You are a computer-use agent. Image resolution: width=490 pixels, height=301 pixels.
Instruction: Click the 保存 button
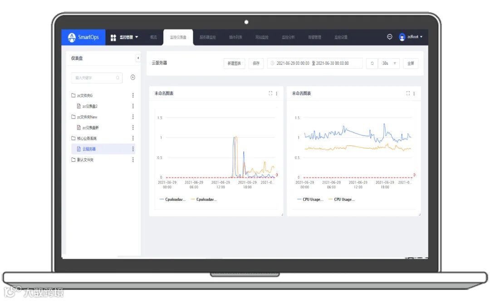[x=256, y=63]
